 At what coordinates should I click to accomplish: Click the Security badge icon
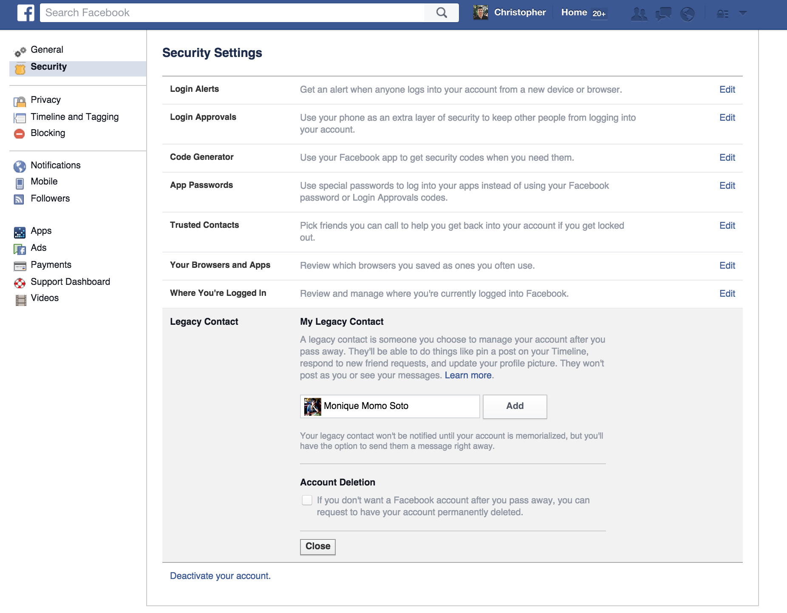(x=20, y=69)
